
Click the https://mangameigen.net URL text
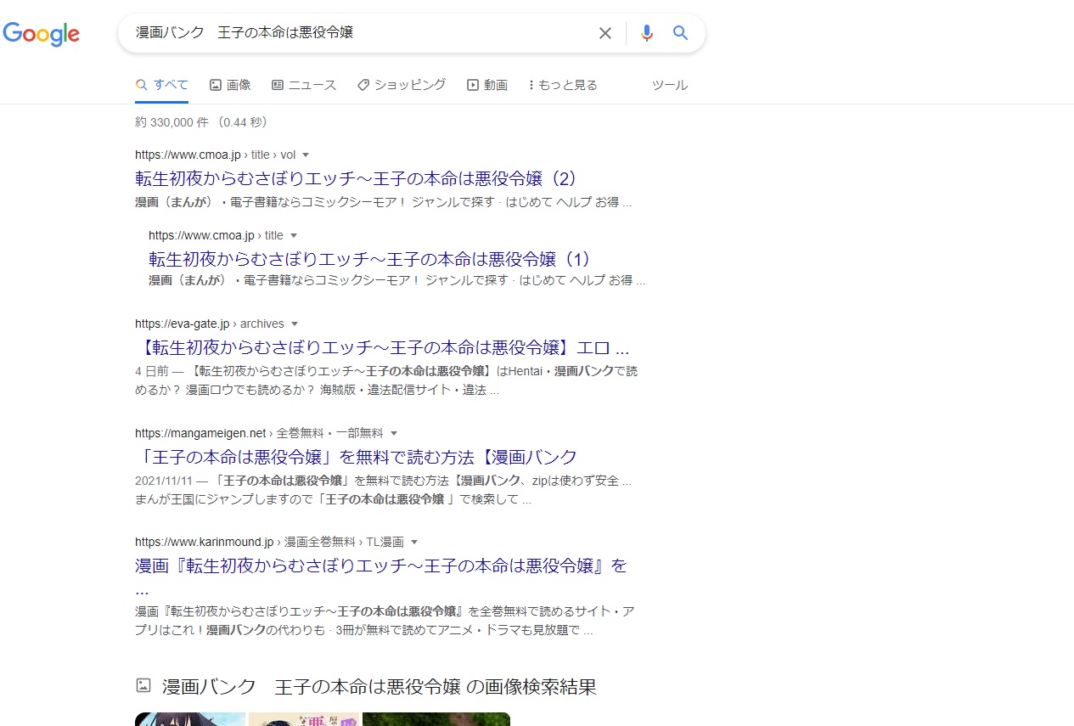pos(200,432)
